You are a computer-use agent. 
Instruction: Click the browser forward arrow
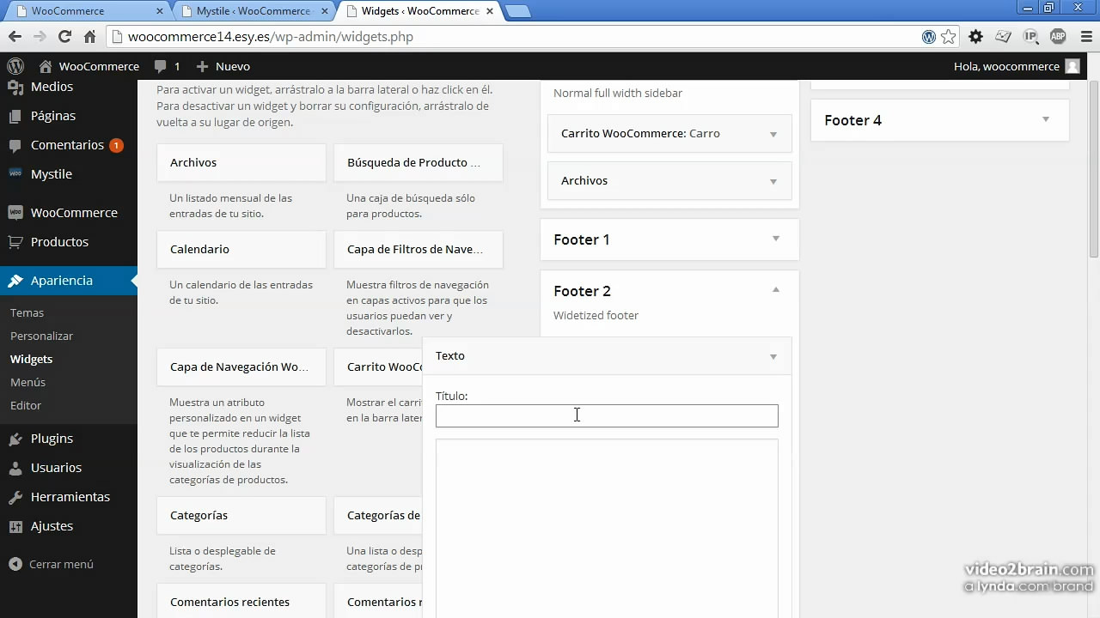point(40,37)
